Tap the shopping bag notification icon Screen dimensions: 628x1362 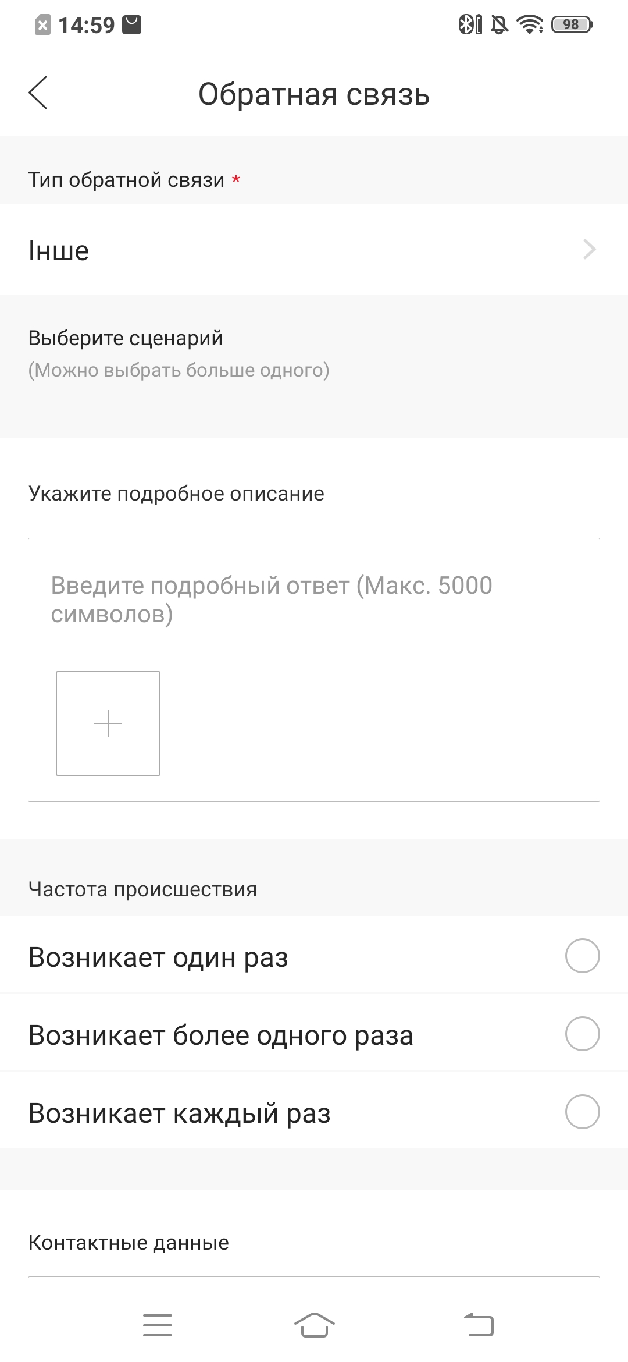[132, 25]
